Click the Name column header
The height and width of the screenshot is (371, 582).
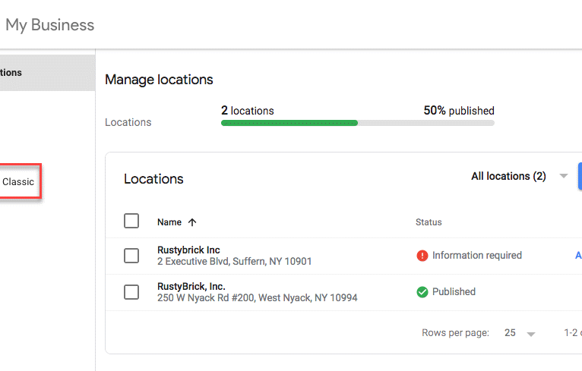pyautogui.click(x=169, y=222)
